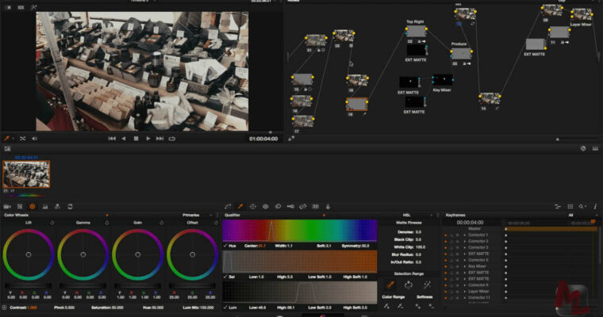The width and height of the screenshot is (603, 317).
Task: Select the Color Wheels palette icon
Action: click(32, 206)
